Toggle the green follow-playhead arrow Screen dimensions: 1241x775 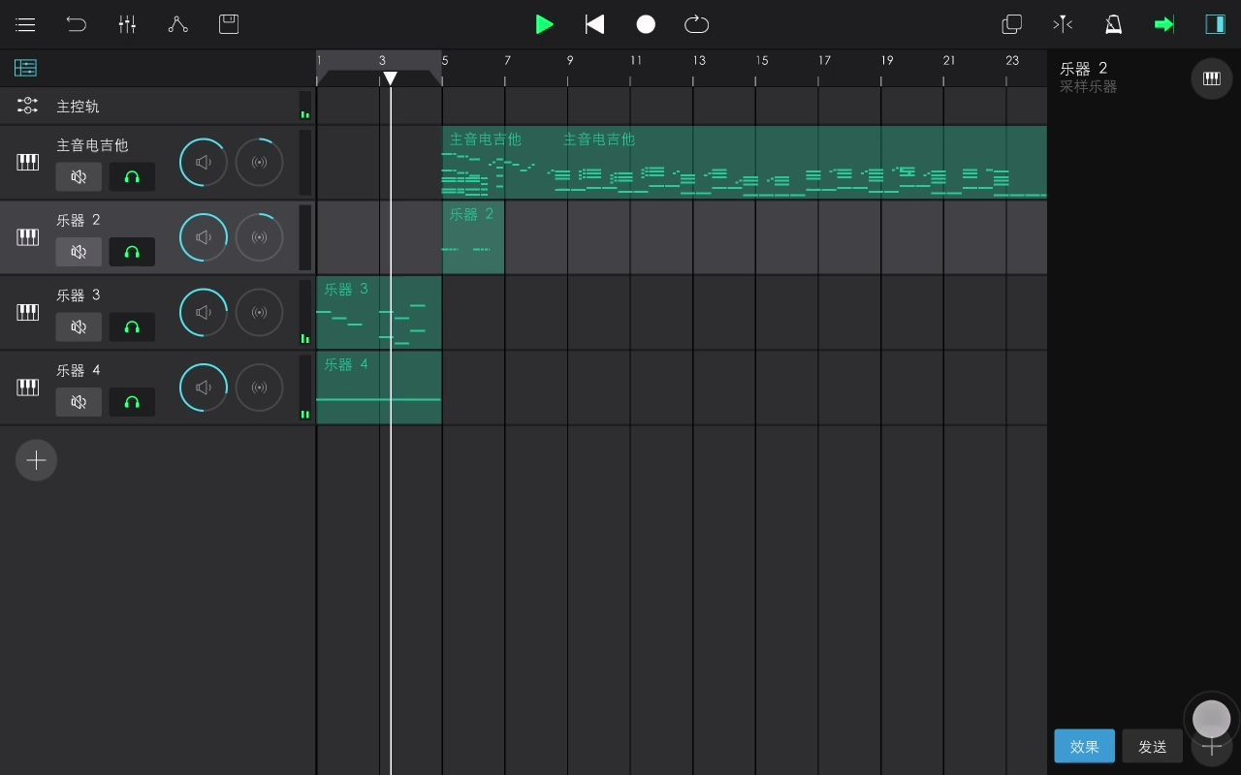pyautogui.click(x=1164, y=24)
